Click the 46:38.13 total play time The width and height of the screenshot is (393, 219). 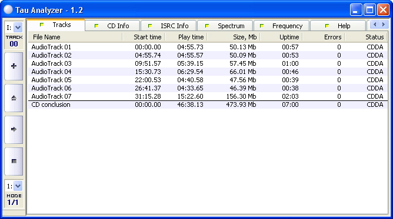pyautogui.click(x=190, y=105)
